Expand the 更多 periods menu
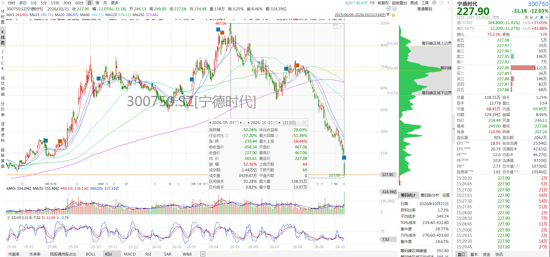Viewport: 550px width, 257px height. click(115, 3)
